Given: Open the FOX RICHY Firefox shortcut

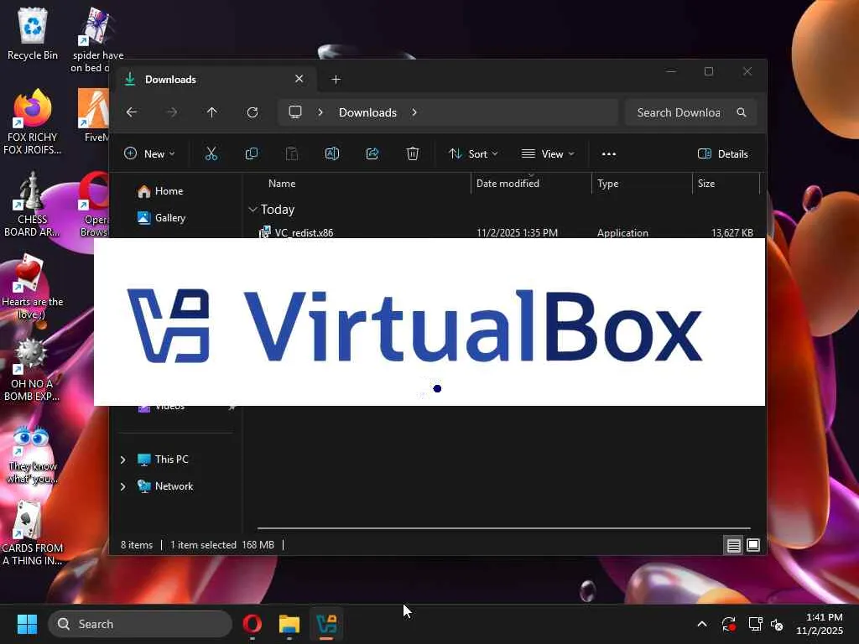Looking at the screenshot, I should click(x=33, y=122).
